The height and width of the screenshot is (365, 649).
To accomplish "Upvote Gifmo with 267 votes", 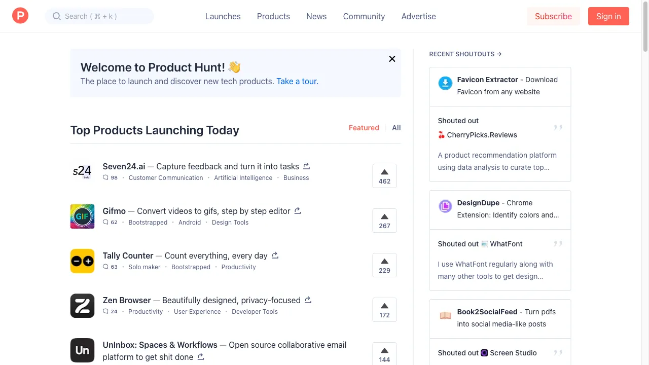I will (384, 221).
